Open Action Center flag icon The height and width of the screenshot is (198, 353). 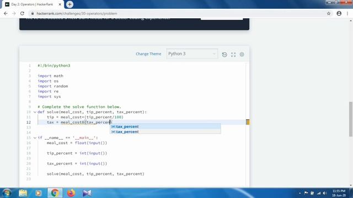tap(306, 193)
